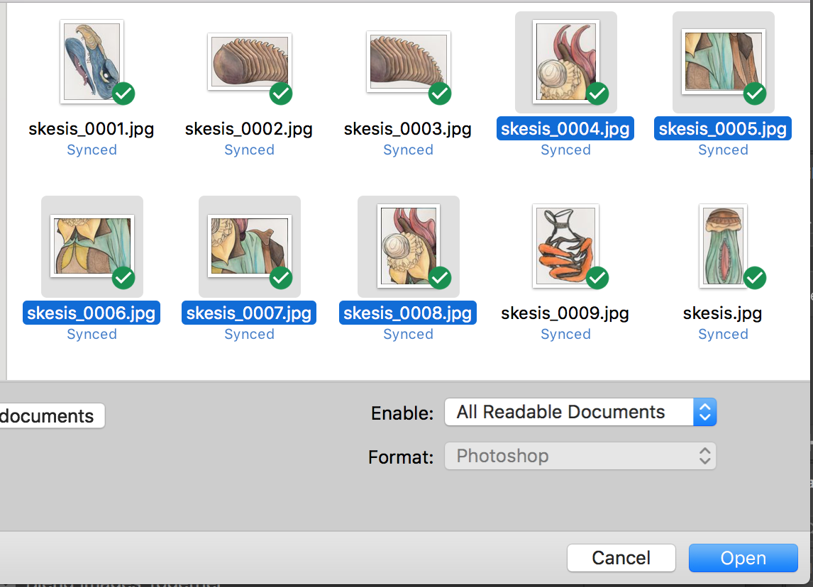Click the Enable dropdown blue arrow stepper

point(704,413)
